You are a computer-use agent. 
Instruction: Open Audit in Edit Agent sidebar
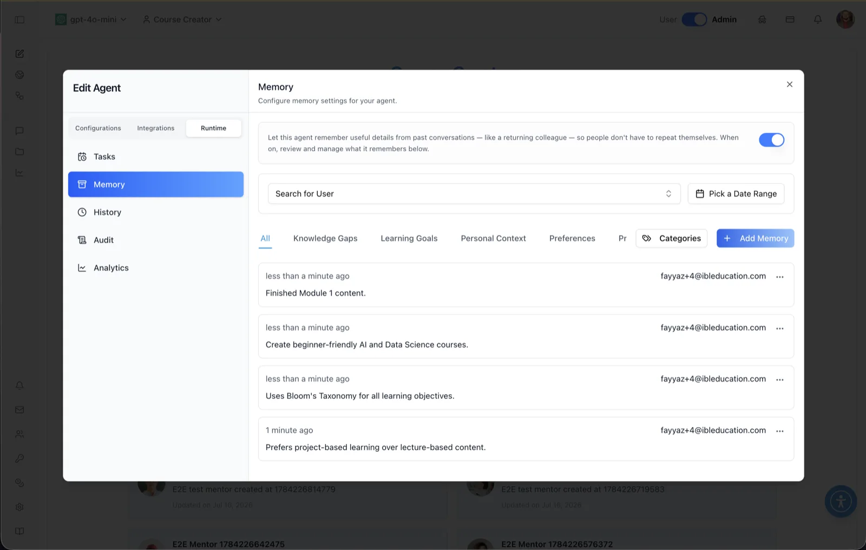156,240
